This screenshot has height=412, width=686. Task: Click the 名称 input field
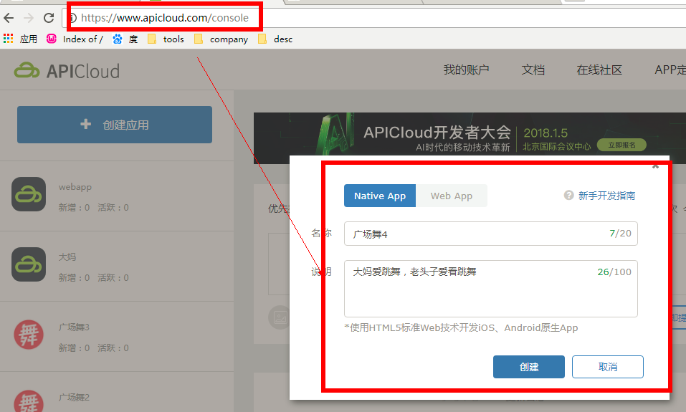point(473,234)
